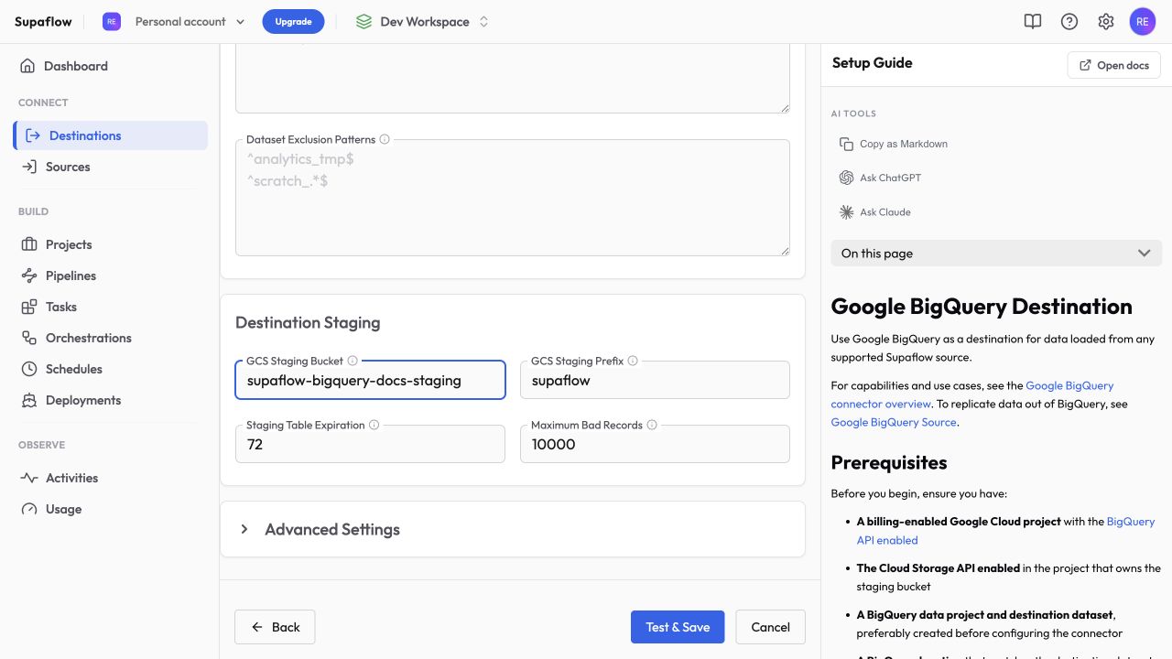
Task: Click the Maximum Bad Records field
Action: pyautogui.click(x=655, y=444)
